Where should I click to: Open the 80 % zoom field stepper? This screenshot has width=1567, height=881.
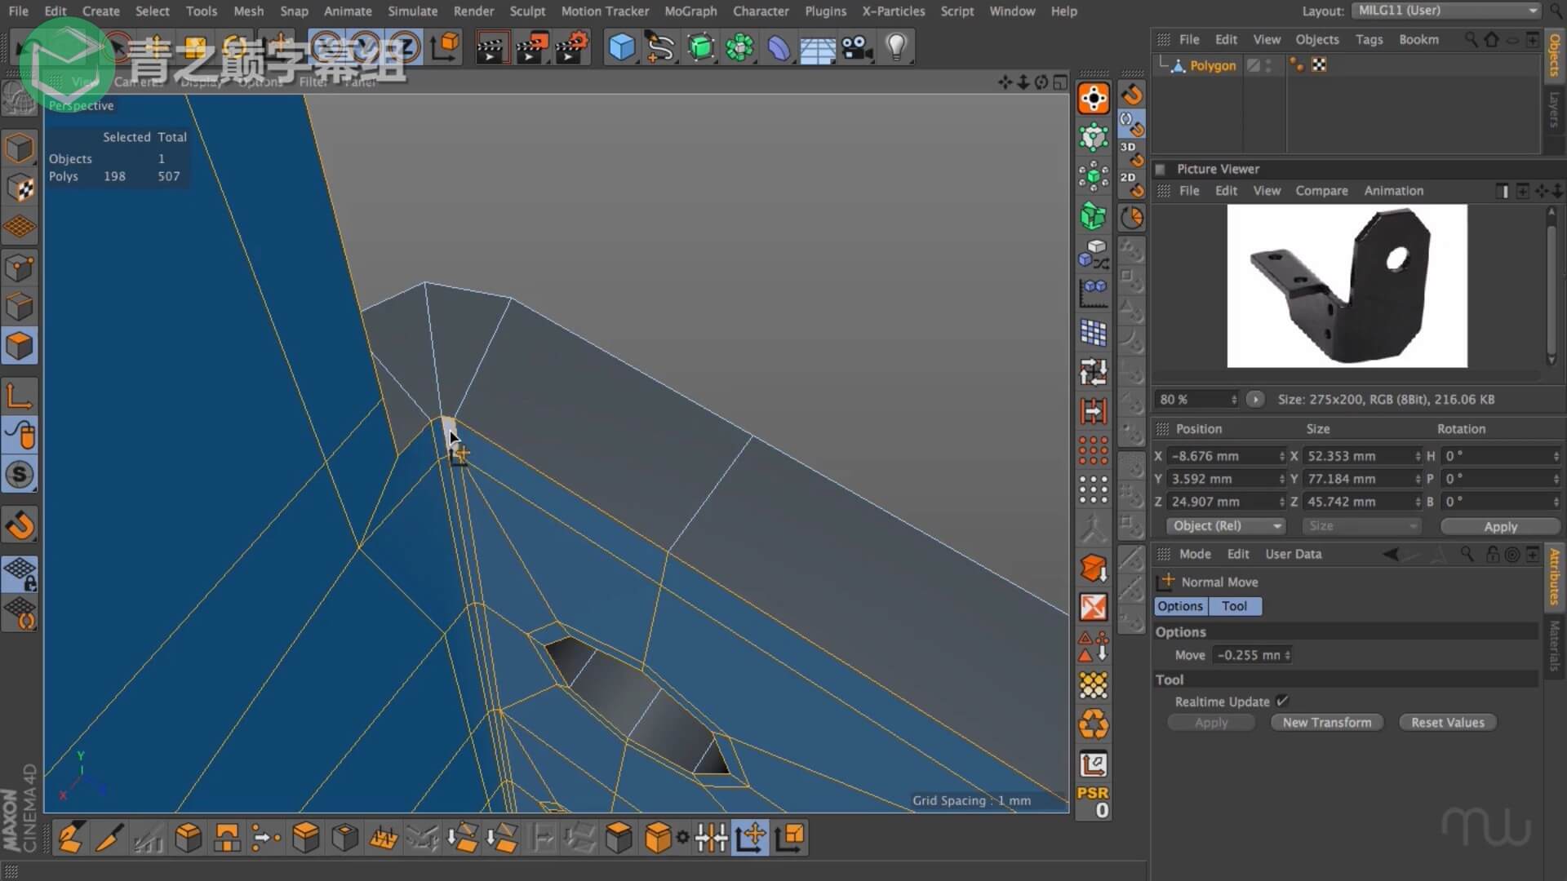click(1233, 400)
